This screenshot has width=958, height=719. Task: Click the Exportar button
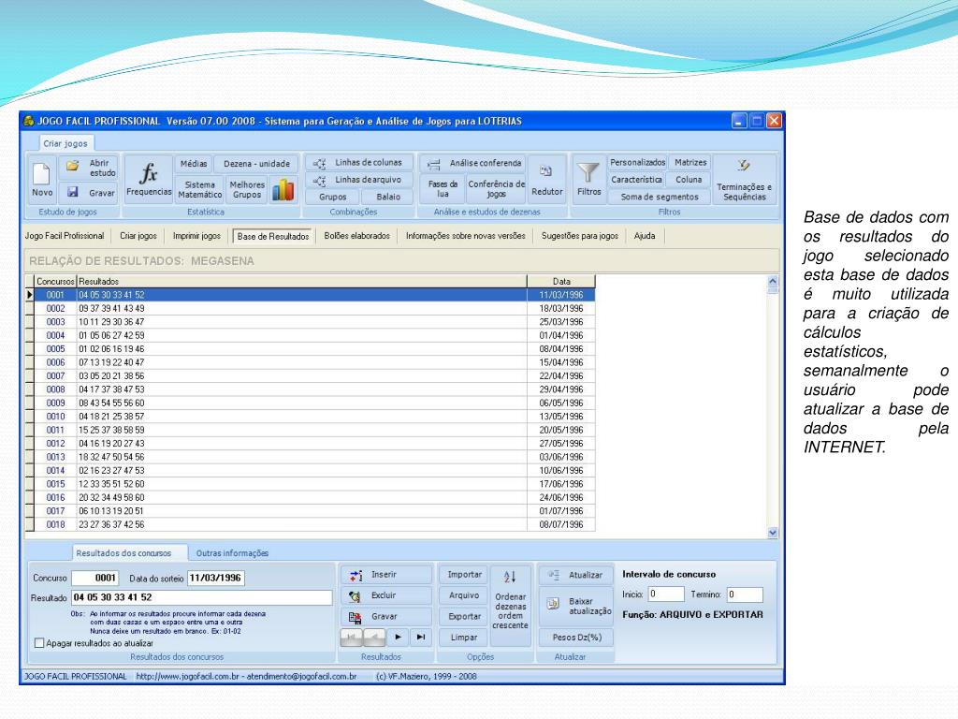tap(464, 616)
